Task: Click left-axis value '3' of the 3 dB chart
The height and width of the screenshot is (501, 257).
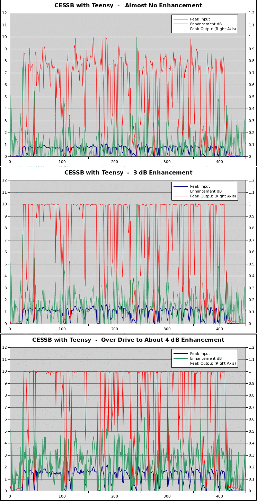Action: [x=6, y=288]
